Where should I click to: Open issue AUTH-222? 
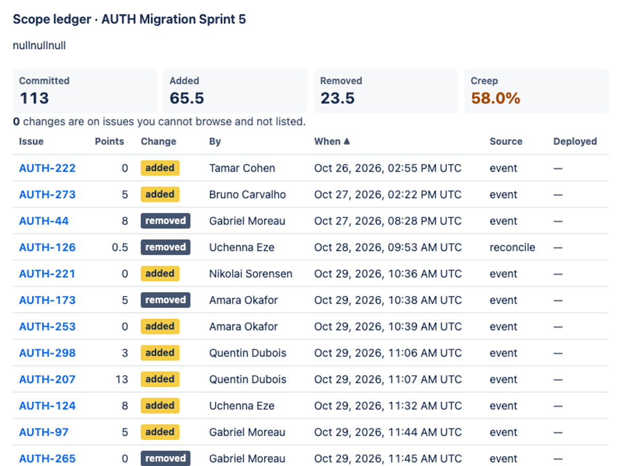click(x=47, y=168)
